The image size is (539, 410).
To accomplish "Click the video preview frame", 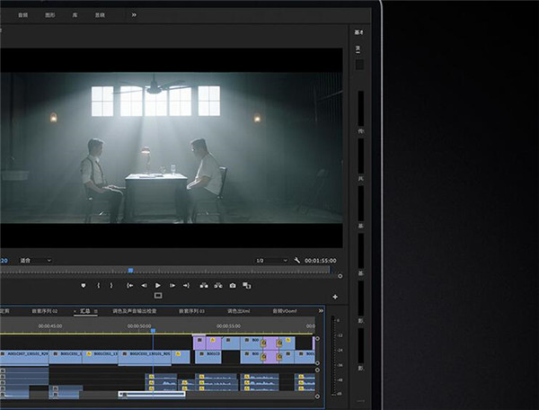I will [172, 147].
